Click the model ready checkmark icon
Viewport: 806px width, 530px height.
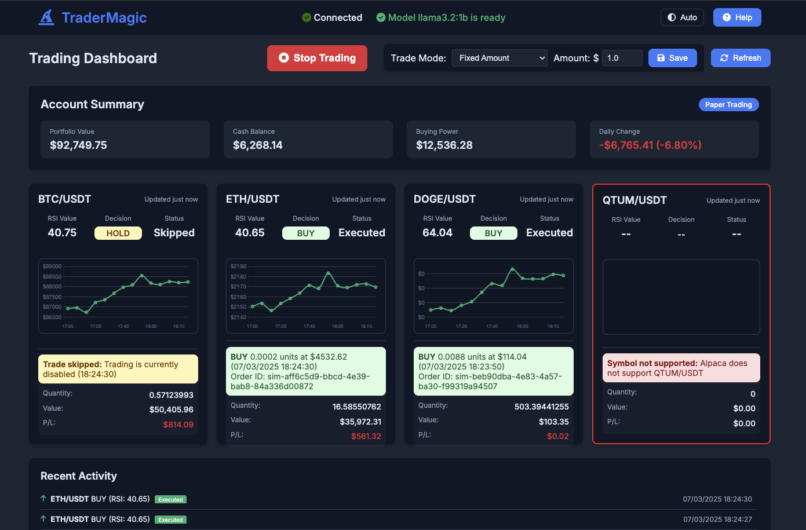point(381,17)
